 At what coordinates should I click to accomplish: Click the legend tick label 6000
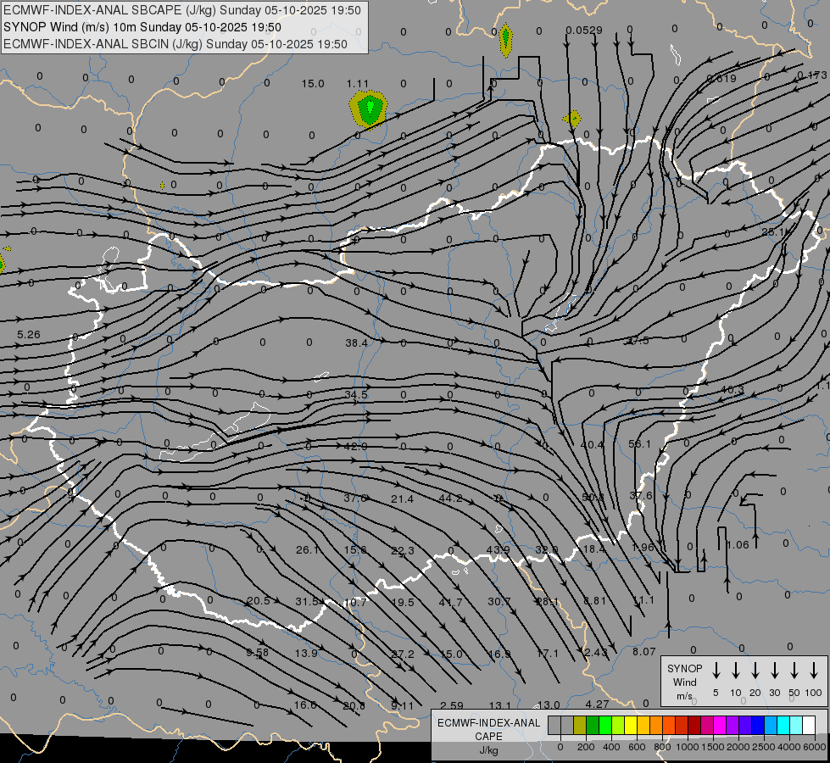(x=814, y=747)
